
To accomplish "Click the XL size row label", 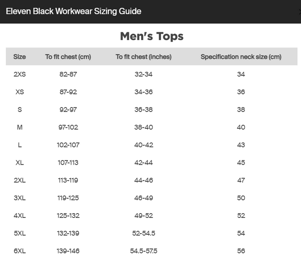I will [x=20, y=162].
